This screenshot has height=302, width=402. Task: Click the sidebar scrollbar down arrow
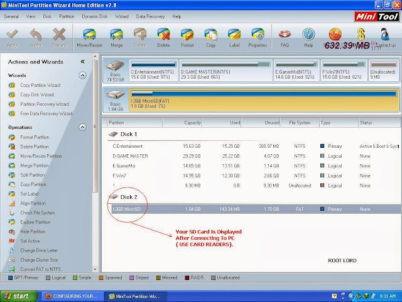tap(95, 269)
